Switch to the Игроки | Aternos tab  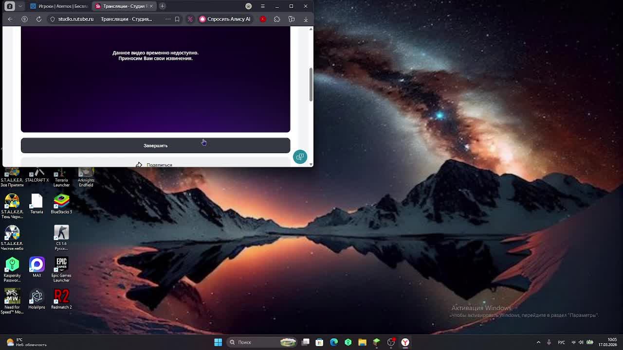coord(58,6)
